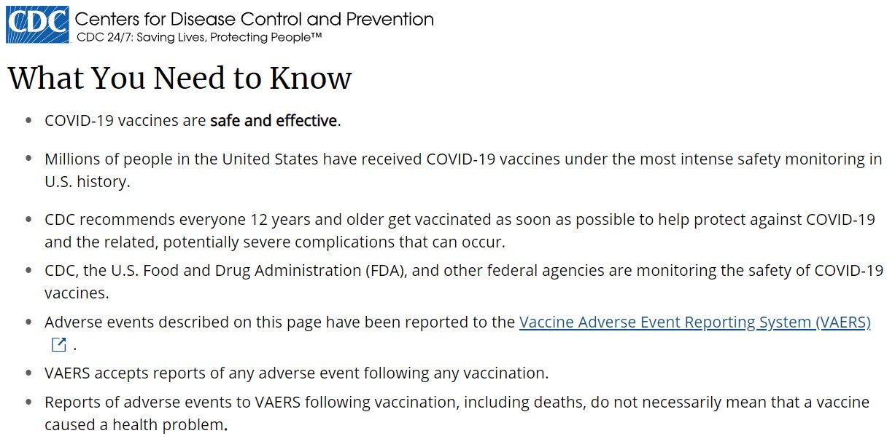Click the bullet point before 'CDC, the U.S. Food'
The image size is (895, 444).
click(x=28, y=271)
